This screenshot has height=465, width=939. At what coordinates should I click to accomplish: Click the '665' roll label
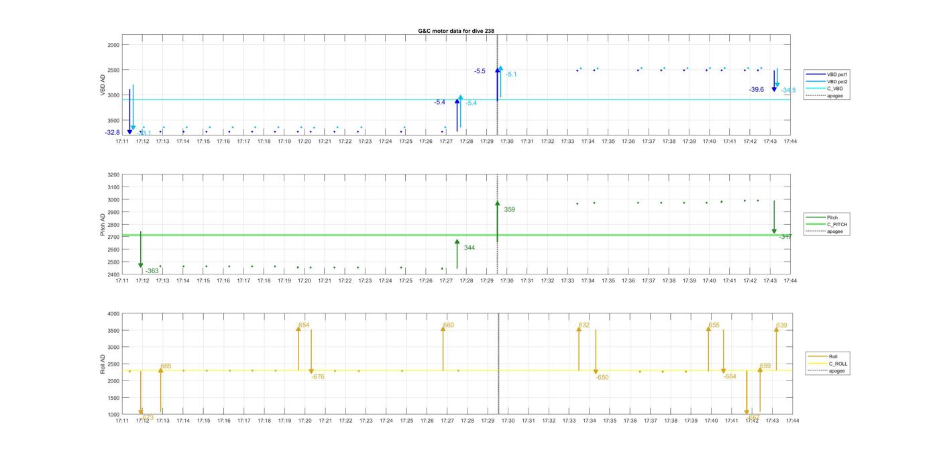click(x=166, y=366)
